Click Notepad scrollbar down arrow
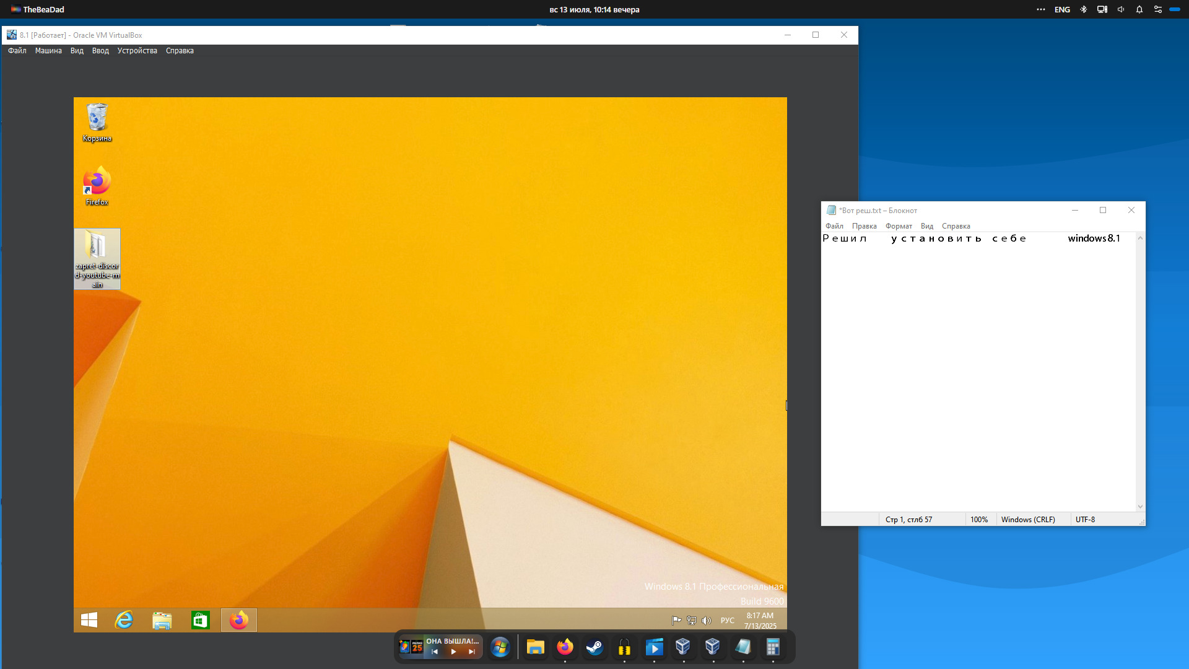1189x669 pixels. (x=1140, y=507)
